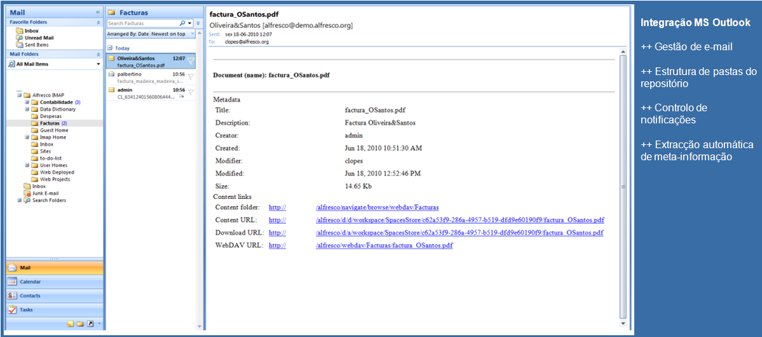Open the WebDAV URL factura_OSantos.pdf link

384,245
